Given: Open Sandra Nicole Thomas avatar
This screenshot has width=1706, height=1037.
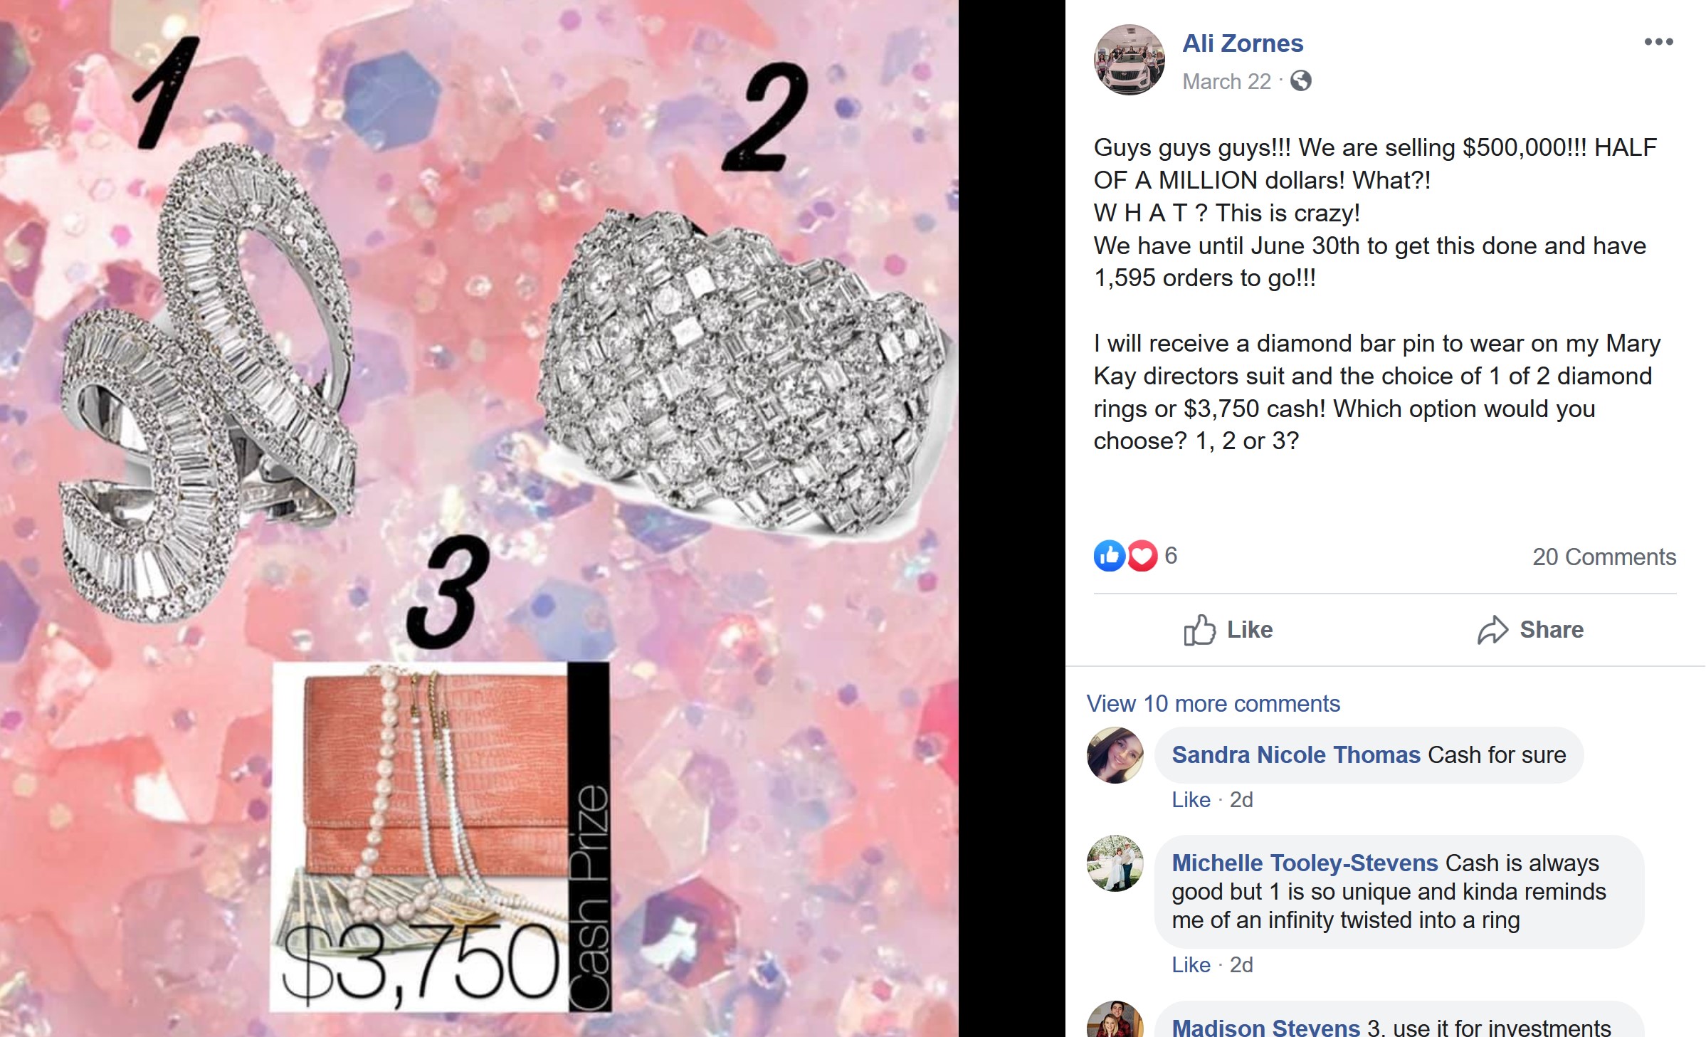Looking at the screenshot, I should coord(1115,755).
